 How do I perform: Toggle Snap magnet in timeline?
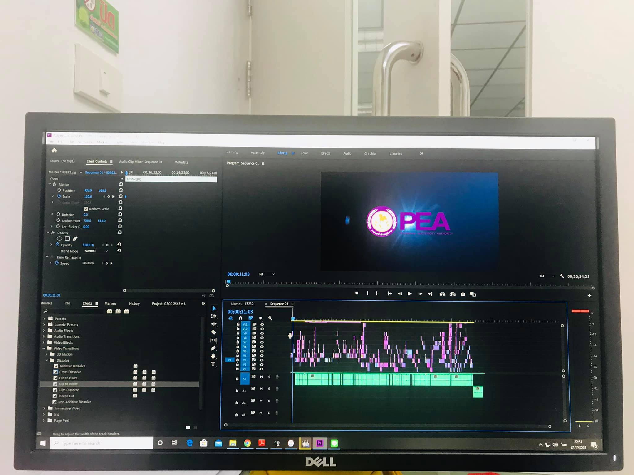point(241,318)
